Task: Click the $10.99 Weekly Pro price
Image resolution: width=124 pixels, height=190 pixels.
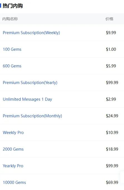Action: pyautogui.click(x=112, y=132)
